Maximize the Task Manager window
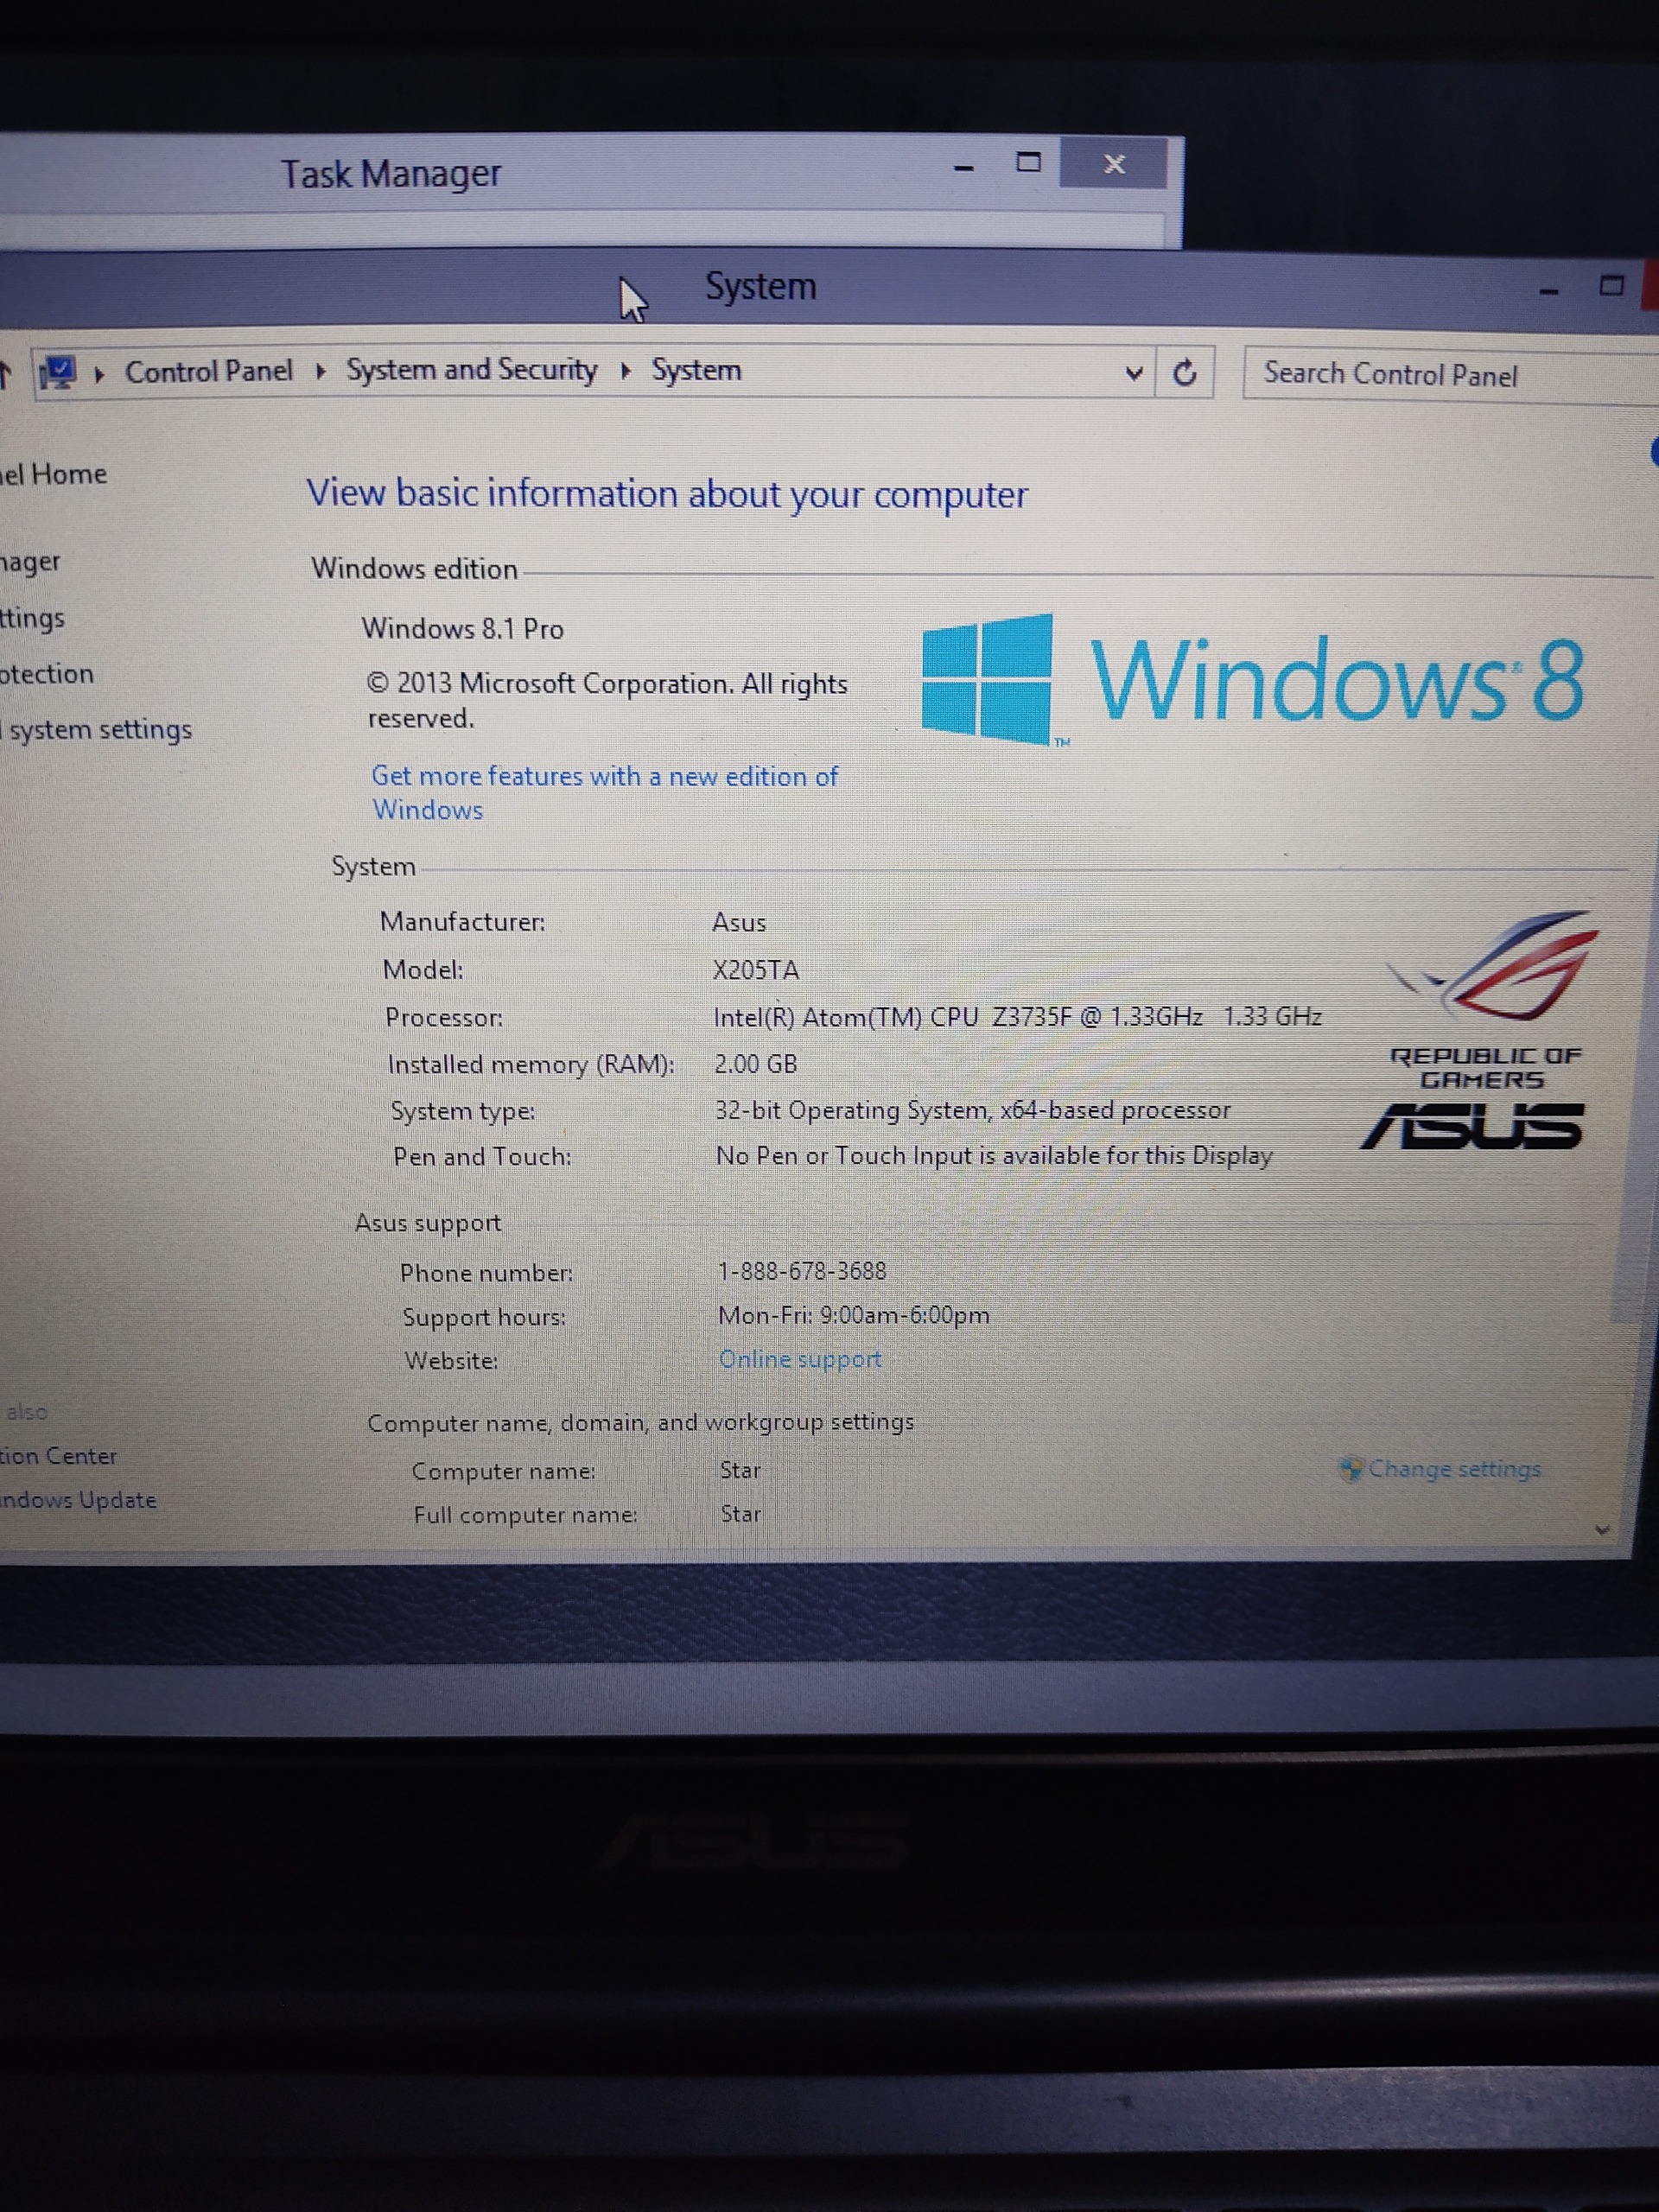The image size is (1659, 2212). pyautogui.click(x=1028, y=163)
